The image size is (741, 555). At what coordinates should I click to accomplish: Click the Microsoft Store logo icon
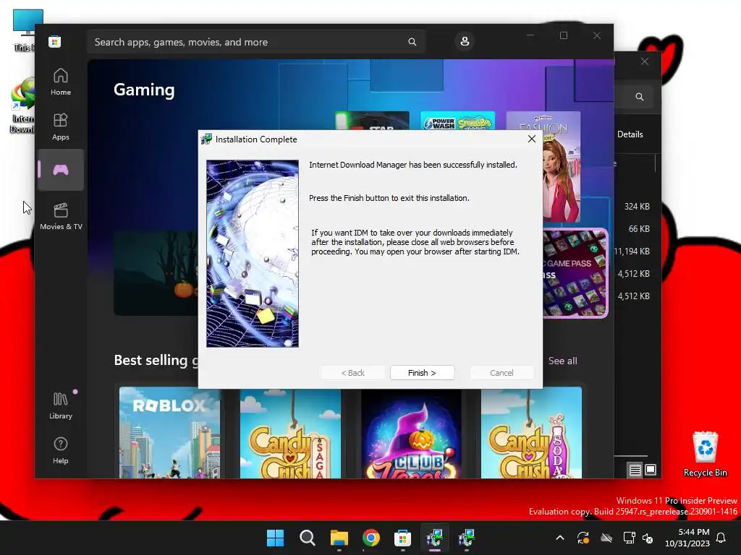(55, 41)
